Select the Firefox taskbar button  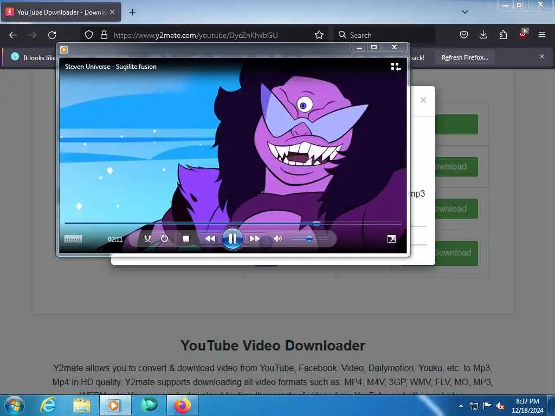click(182, 405)
